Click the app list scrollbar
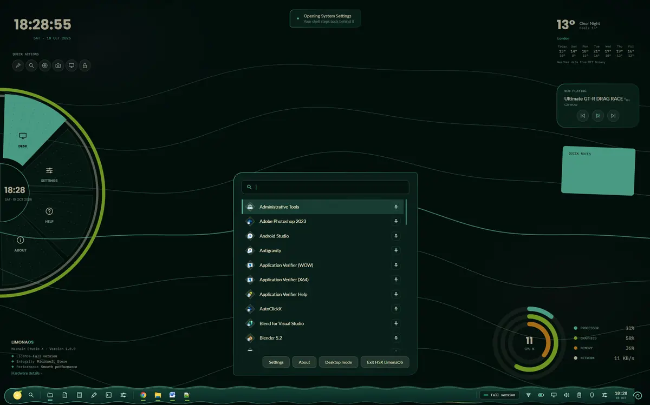 coord(406,212)
